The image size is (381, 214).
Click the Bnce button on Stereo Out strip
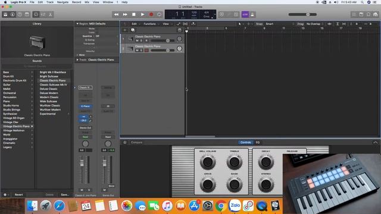[x=111, y=186]
